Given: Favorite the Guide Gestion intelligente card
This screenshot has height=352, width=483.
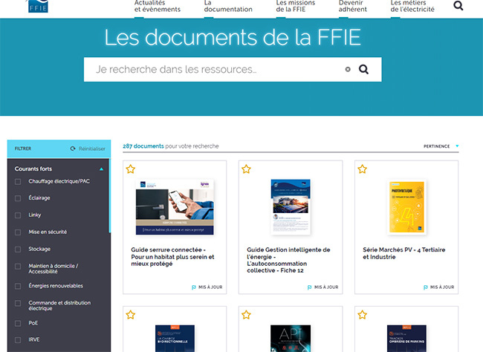Looking at the screenshot, I should coord(246,169).
